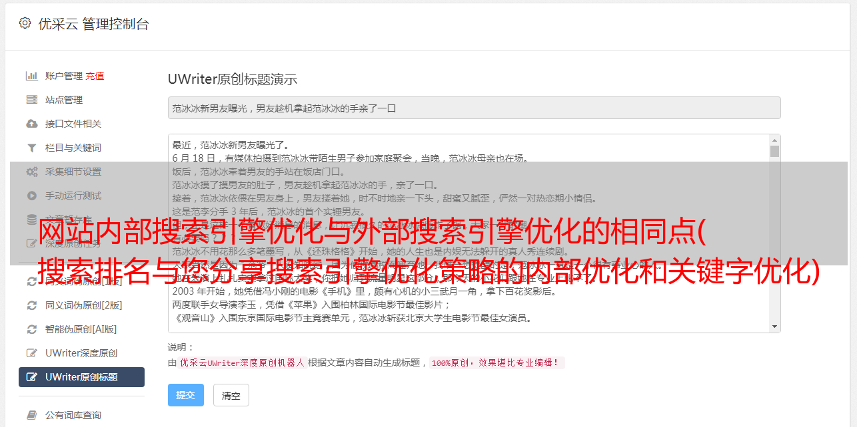Click the 清空 button
The width and height of the screenshot is (857, 427).
231,395
